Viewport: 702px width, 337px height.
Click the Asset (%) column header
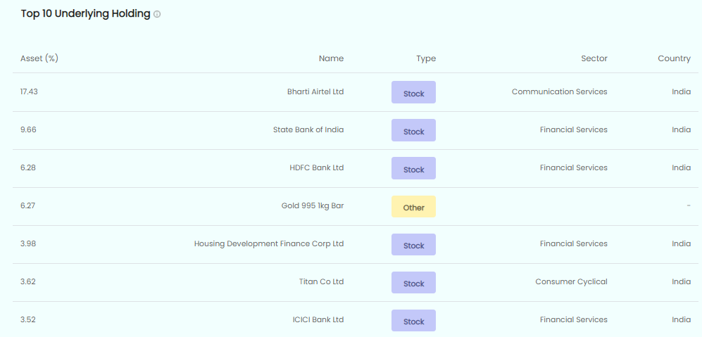click(39, 58)
